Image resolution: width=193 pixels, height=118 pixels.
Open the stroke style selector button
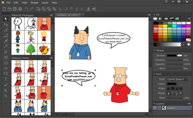pyautogui.click(x=180, y=55)
